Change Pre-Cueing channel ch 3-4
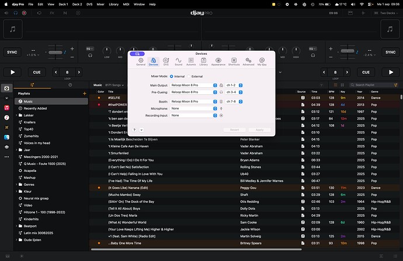Image resolution: width=403 pixels, height=261 pixels. click(x=234, y=92)
